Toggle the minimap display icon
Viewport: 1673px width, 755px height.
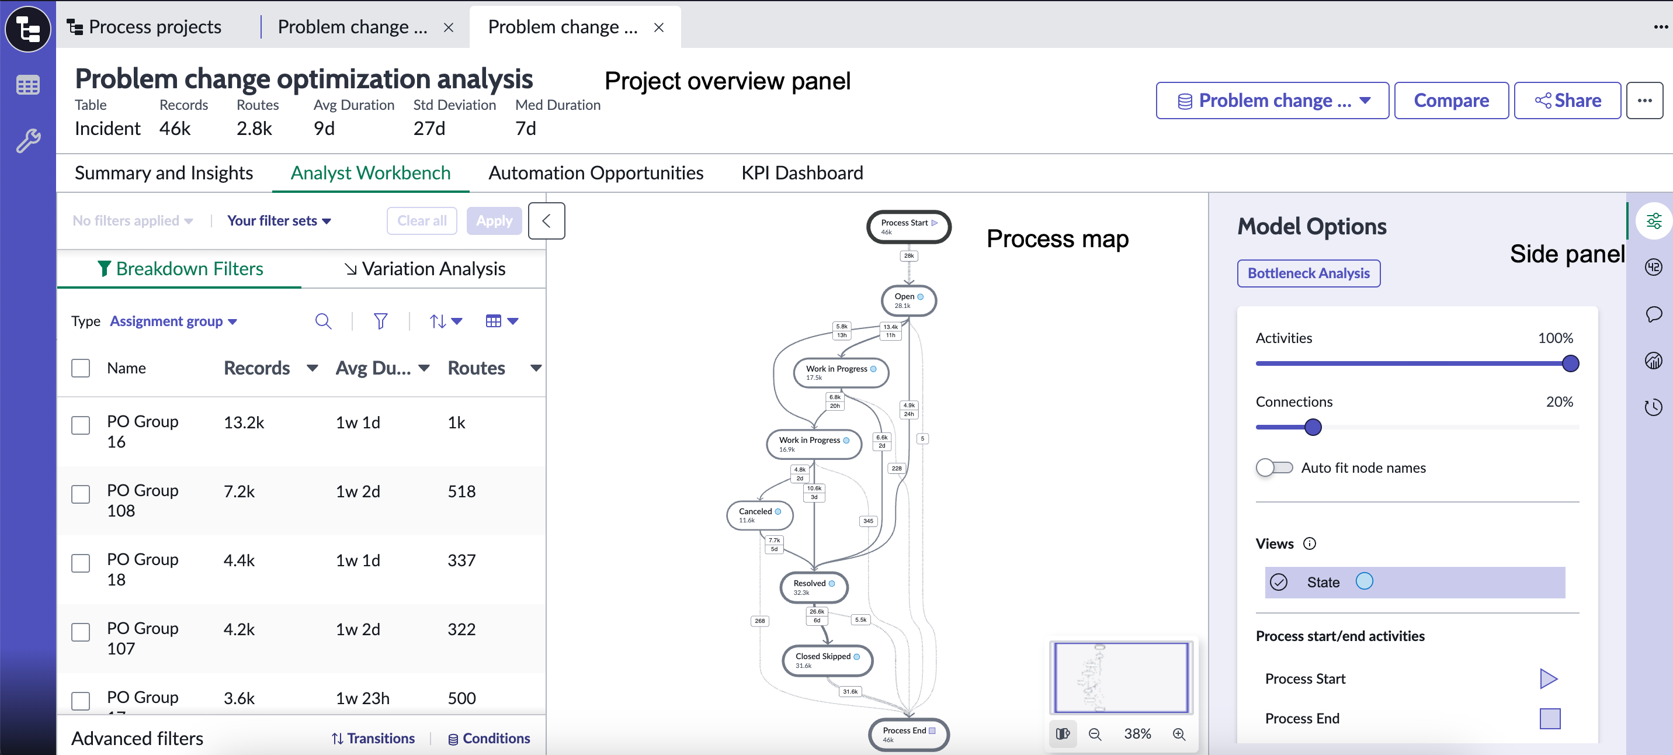(x=1063, y=734)
